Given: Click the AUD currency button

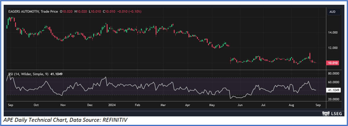Looking at the screenshot, I should tap(334, 12).
